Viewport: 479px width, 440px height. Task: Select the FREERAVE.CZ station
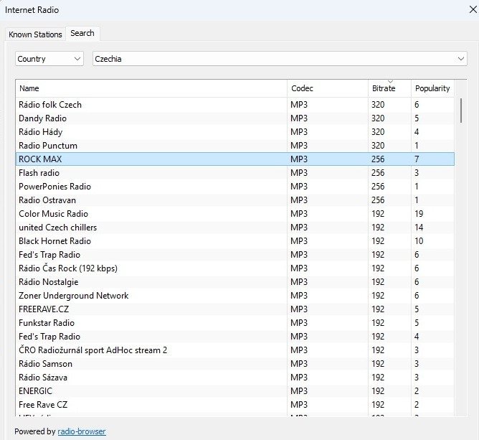[235, 309]
